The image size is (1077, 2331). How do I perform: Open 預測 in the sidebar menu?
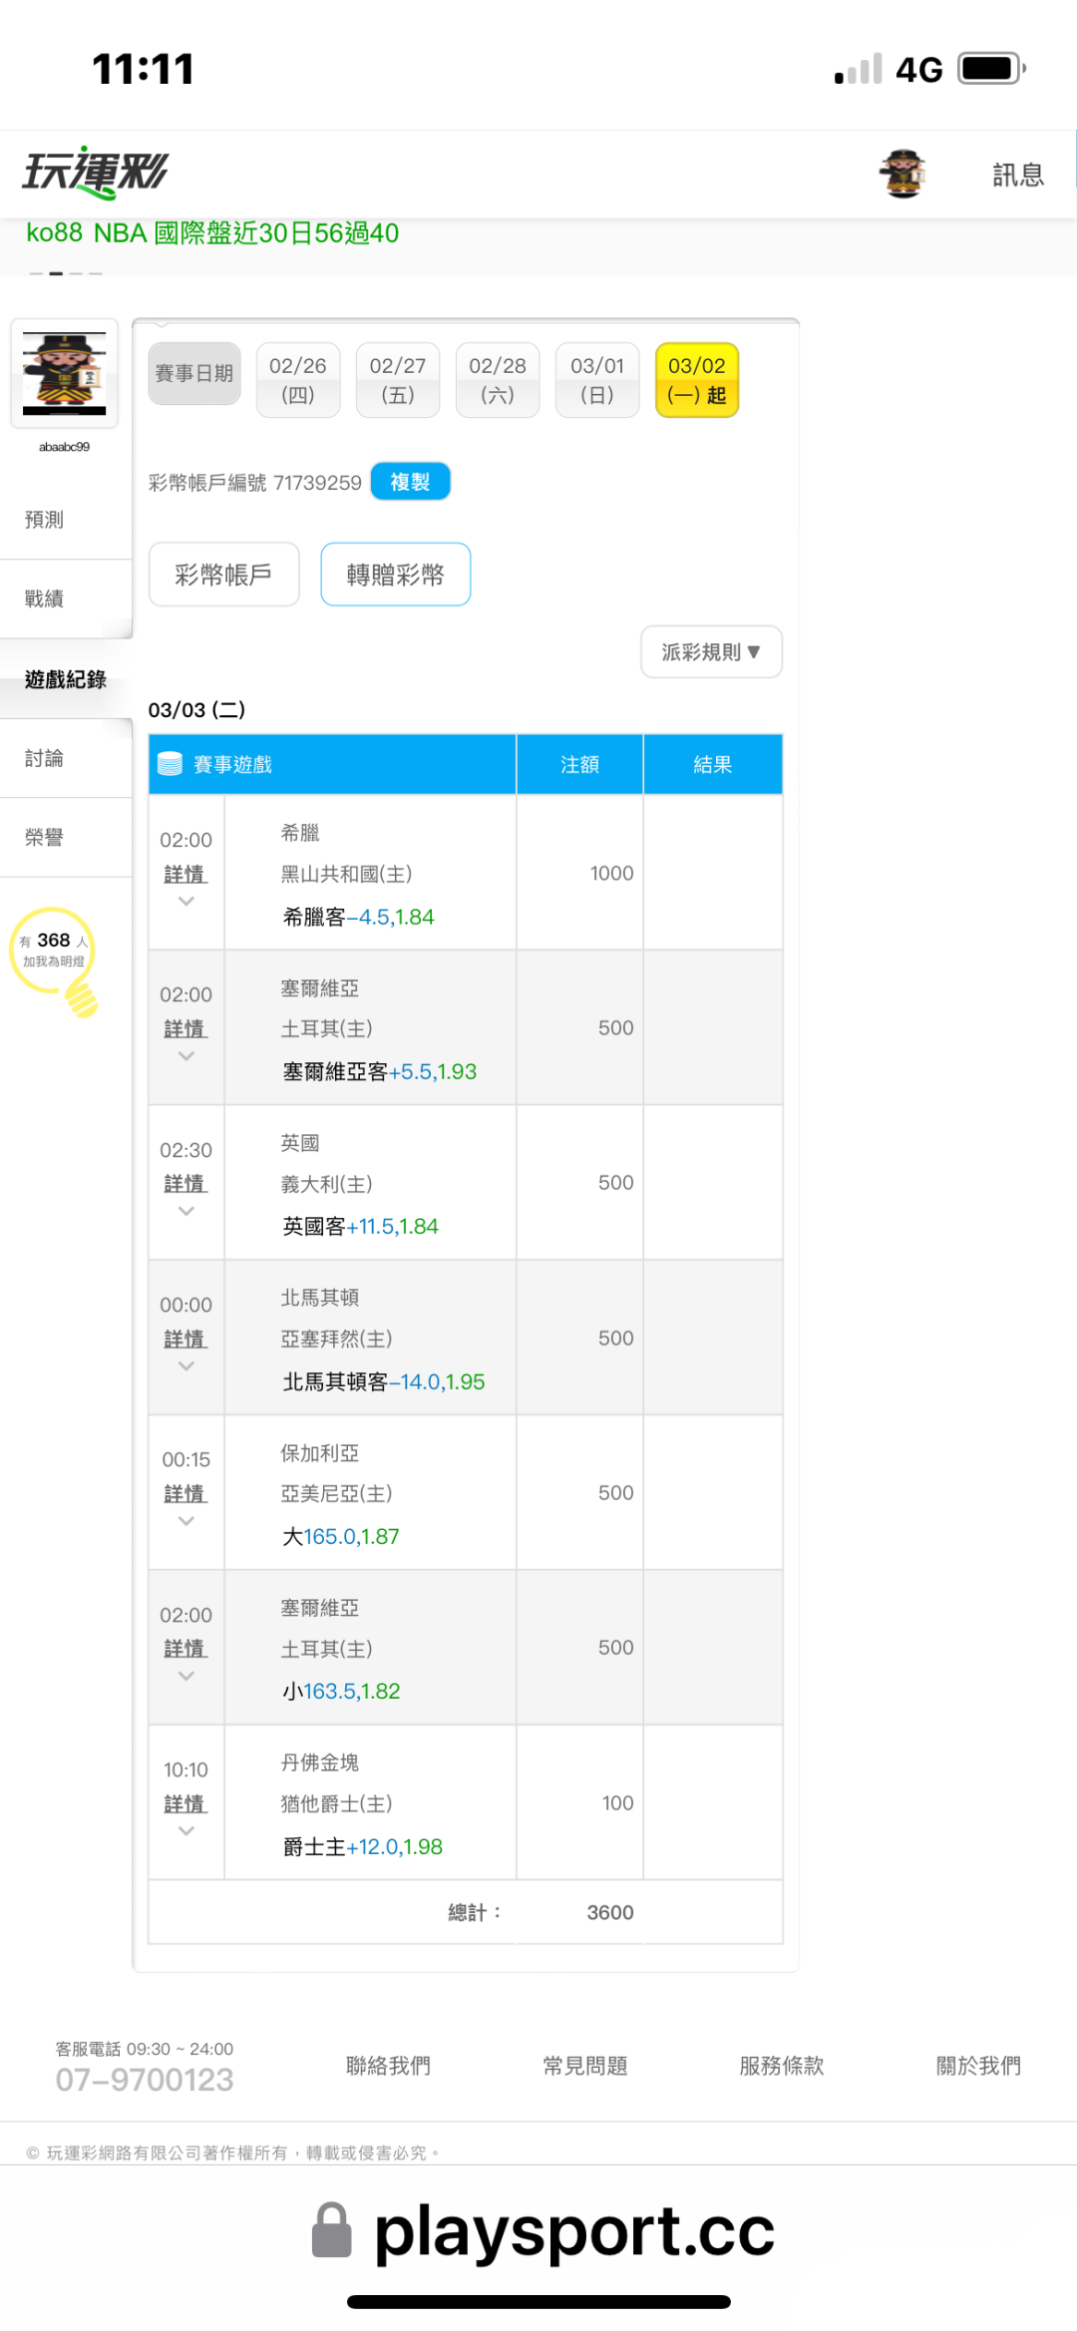(x=45, y=520)
